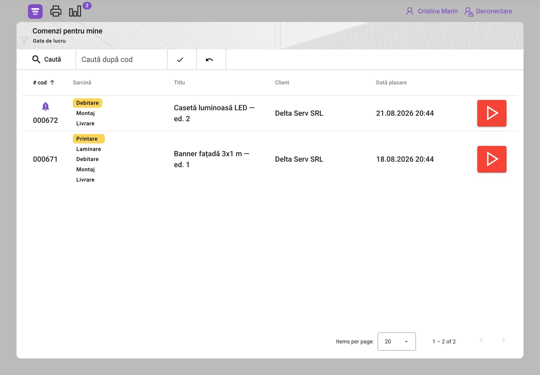Open the filter funnel icon
This screenshot has width=540, height=375.
point(24,41)
